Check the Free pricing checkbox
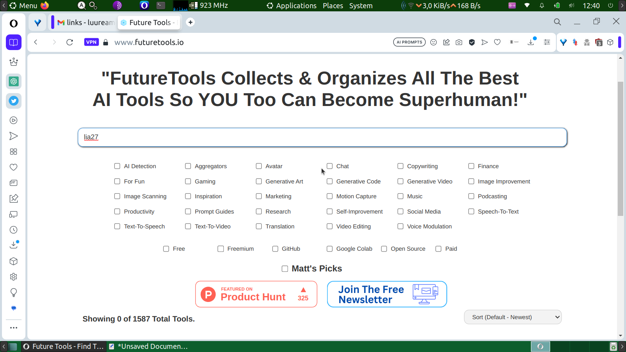The image size is (626, 352). coord(166,249)
